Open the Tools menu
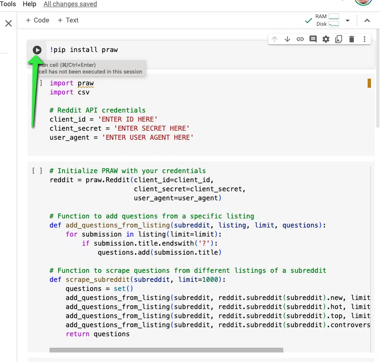This screenshot has height=362, width=380. (8, 4)
